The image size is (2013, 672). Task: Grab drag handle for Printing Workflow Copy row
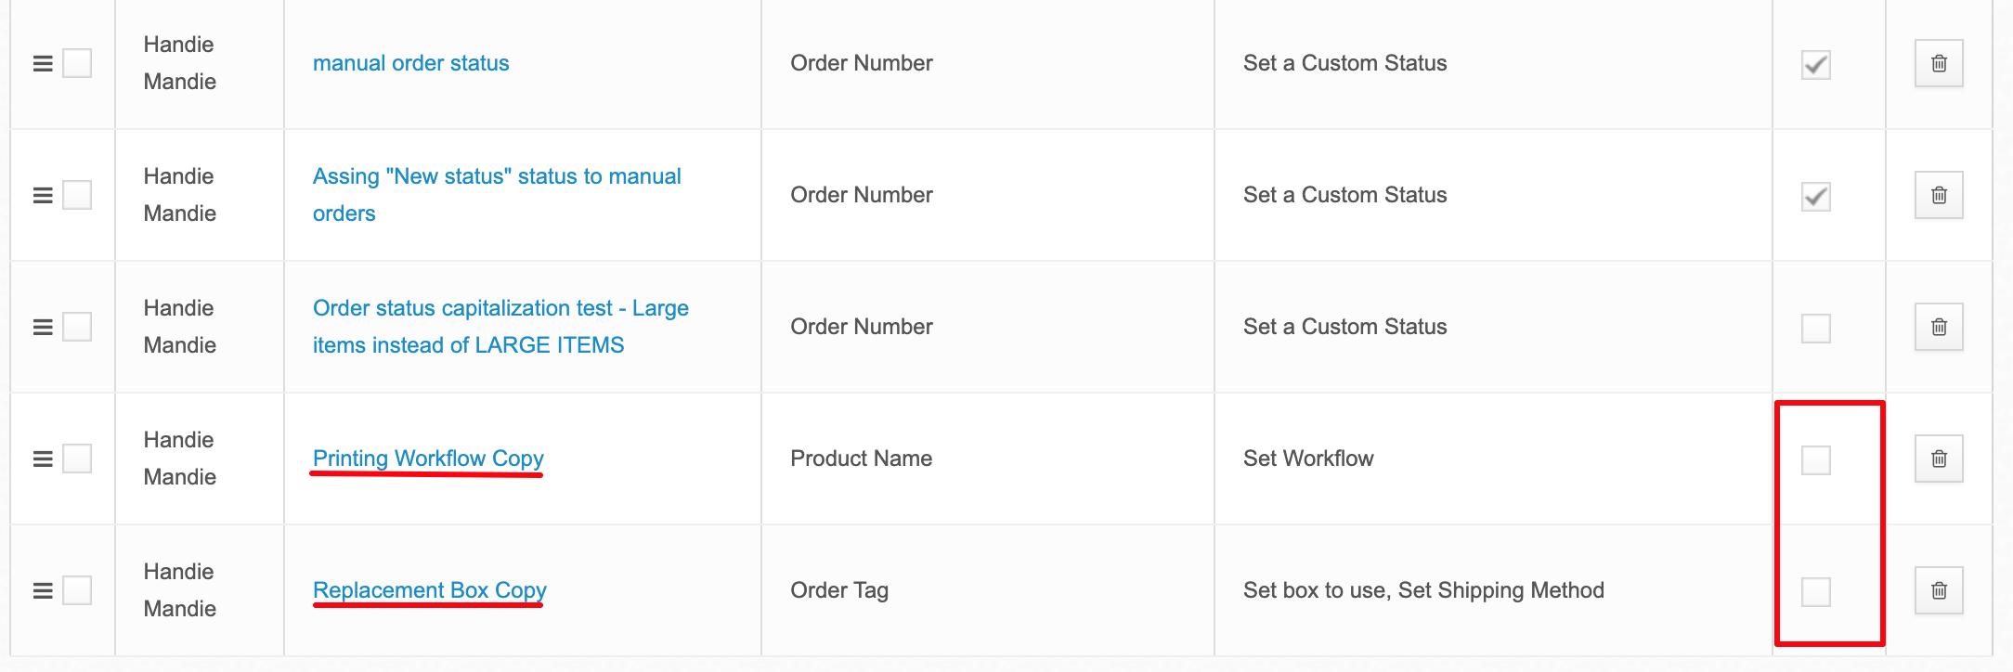[x=43, y=459]
